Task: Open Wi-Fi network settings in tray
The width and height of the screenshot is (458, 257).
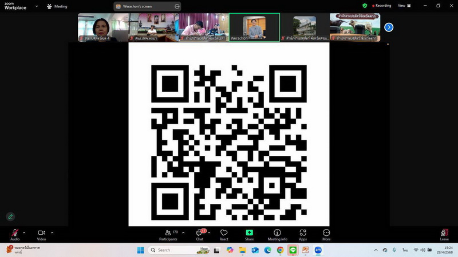Action: 416,250
